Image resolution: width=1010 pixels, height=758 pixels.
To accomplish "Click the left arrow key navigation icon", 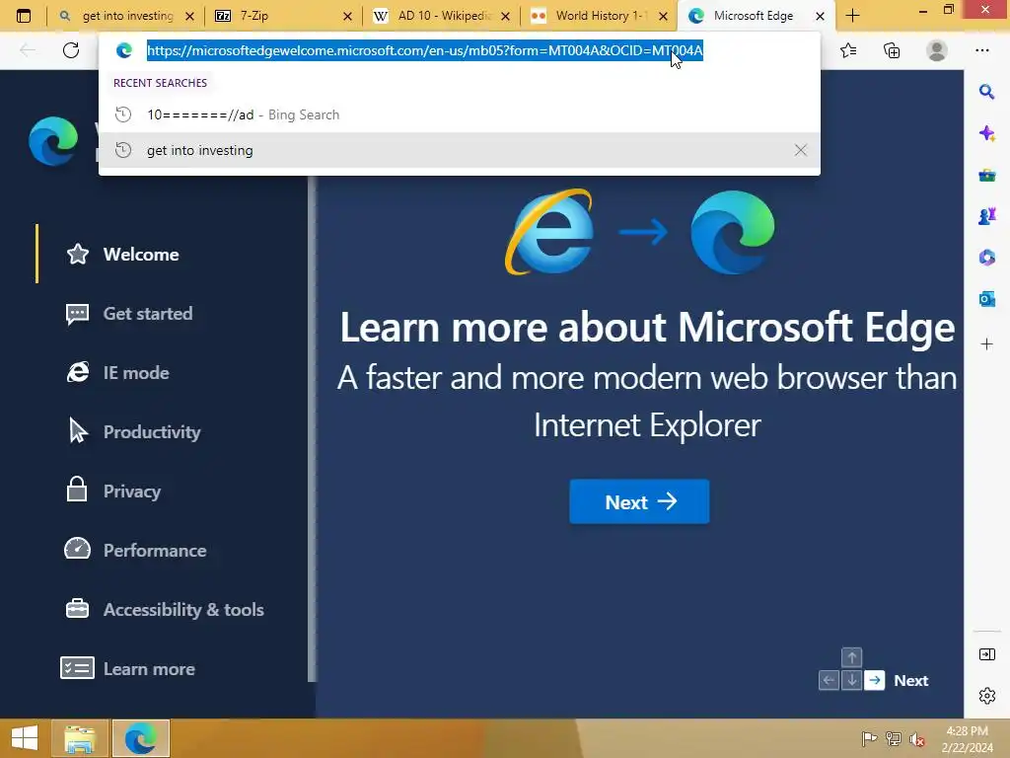I will (x=829, y=680).
